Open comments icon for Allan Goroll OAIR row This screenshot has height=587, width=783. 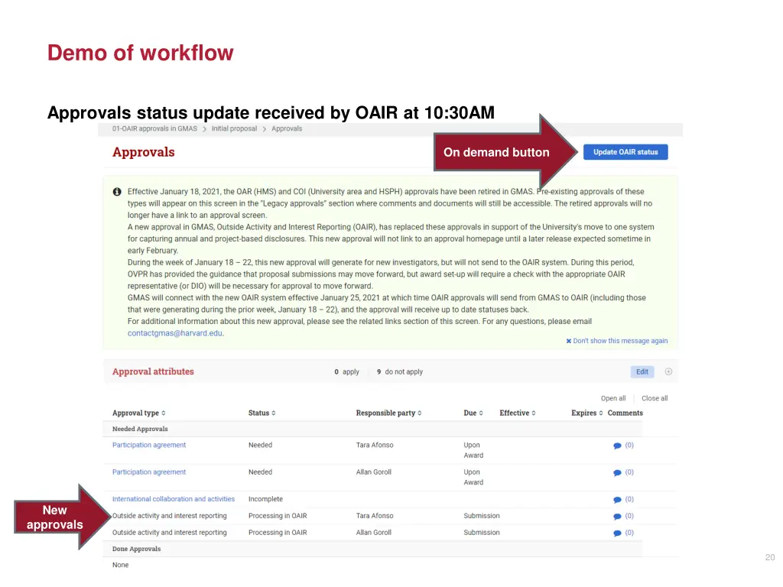pyautogui.click(x=617, y=533)
